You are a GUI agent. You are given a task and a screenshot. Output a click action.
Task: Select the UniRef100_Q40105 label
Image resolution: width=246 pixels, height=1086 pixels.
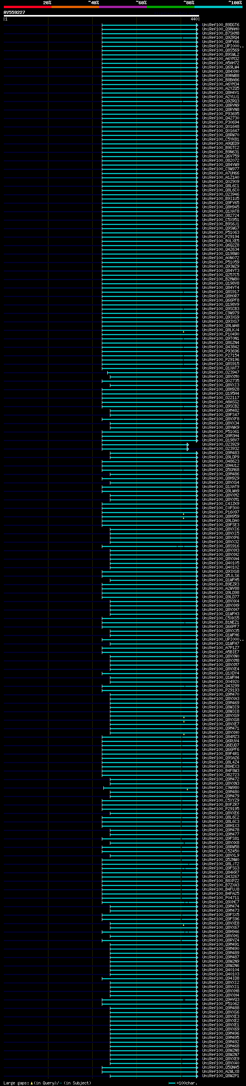(221, 563)
